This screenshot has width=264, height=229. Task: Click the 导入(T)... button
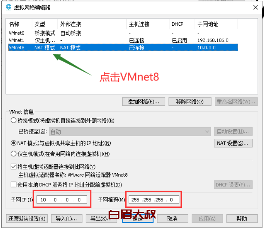coord(66,219)
